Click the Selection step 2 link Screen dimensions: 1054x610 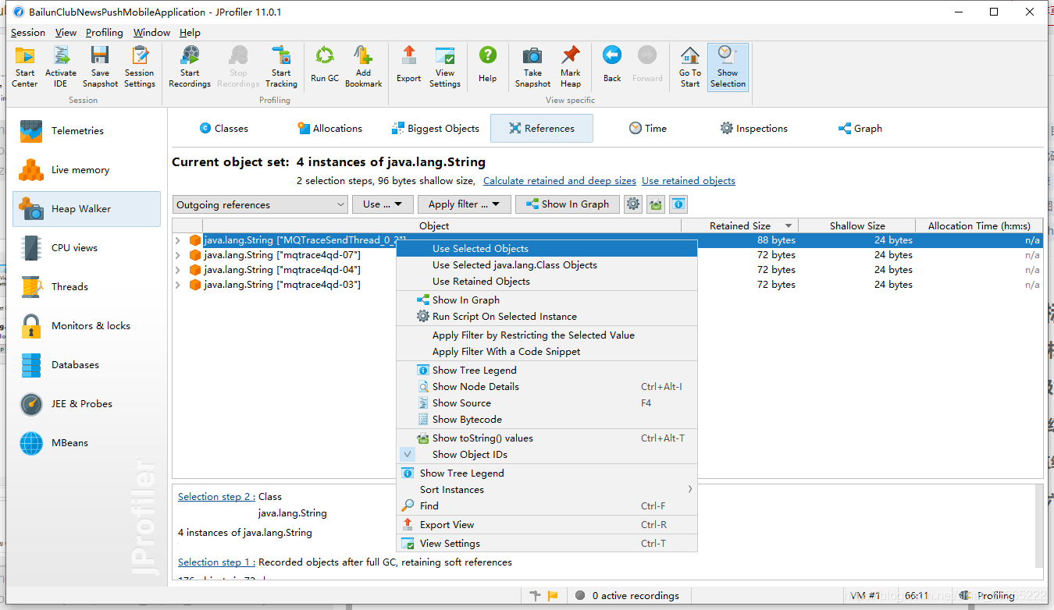point(216,496)
